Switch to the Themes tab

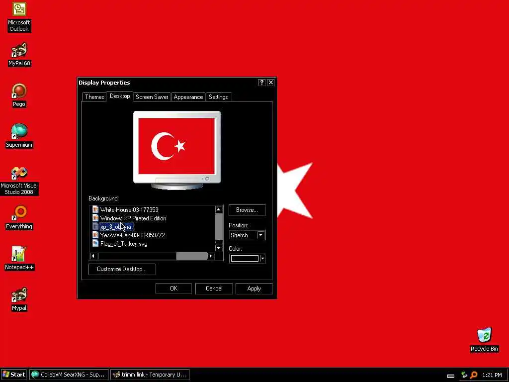tap(94, 97)
